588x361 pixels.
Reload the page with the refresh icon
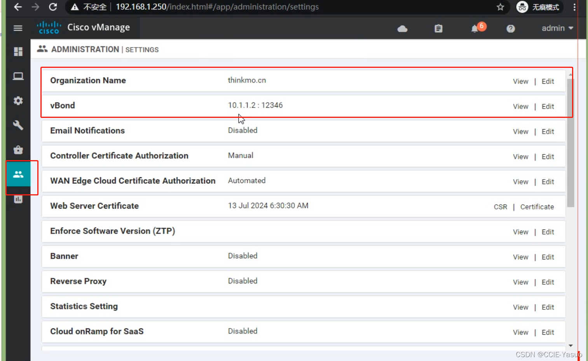pos(53,7)
